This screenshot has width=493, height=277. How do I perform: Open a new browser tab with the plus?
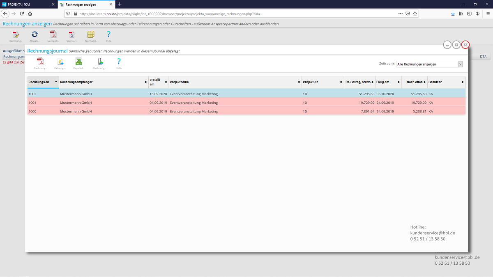(x=120, y=4)
